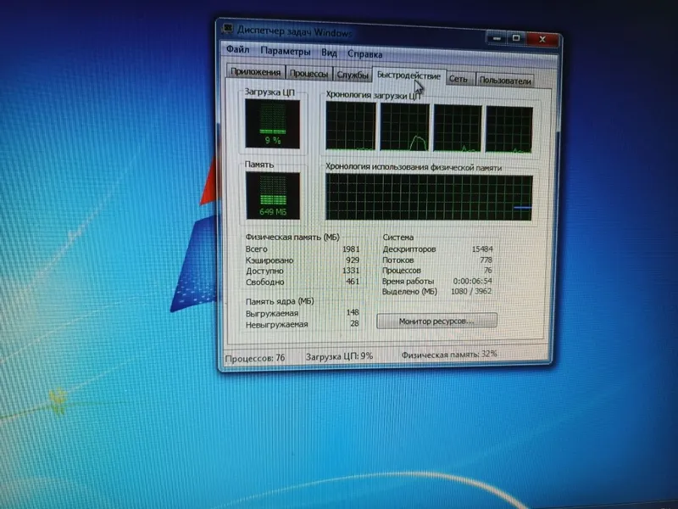678x509 pixels.
Task: Open the Параметры menu
Action: tap(286, 52)
